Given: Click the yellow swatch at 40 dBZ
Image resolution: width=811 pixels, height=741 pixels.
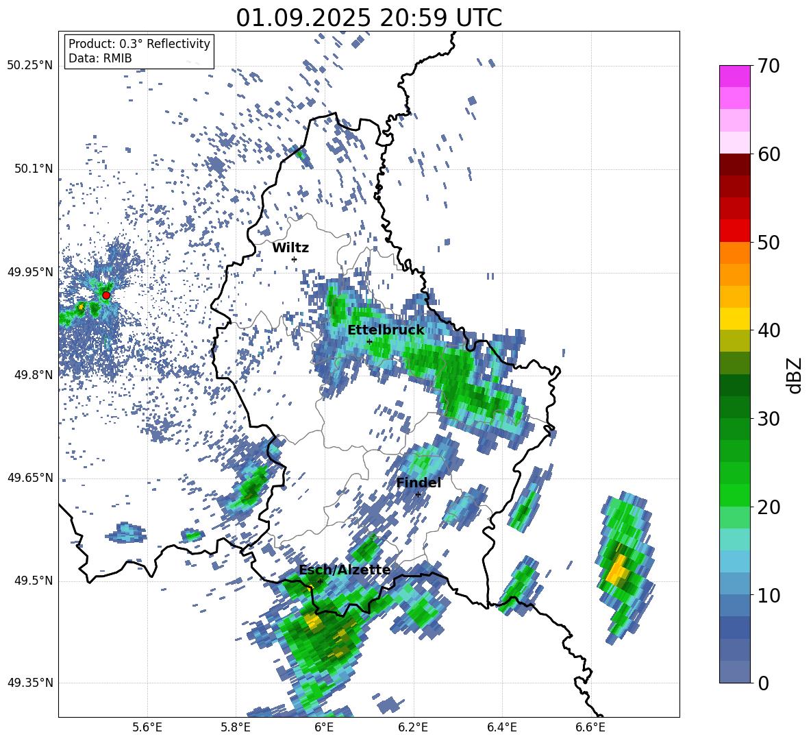Looking at the screenshot, I should point(734,319).
